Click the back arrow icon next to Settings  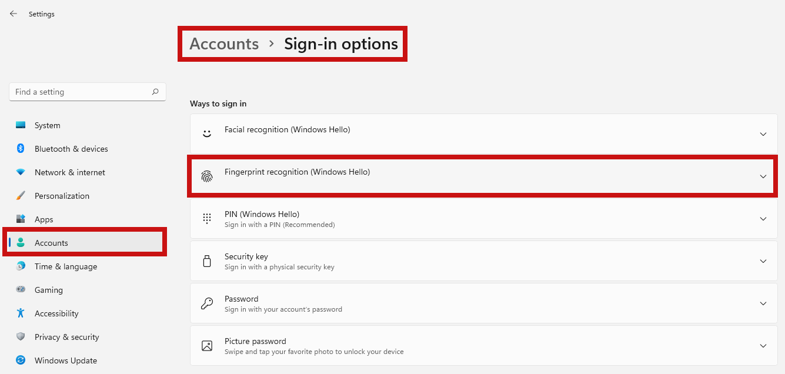click(14, 14)
